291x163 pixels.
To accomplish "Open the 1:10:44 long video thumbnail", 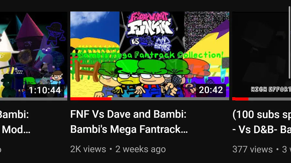I will coord(34,56).
